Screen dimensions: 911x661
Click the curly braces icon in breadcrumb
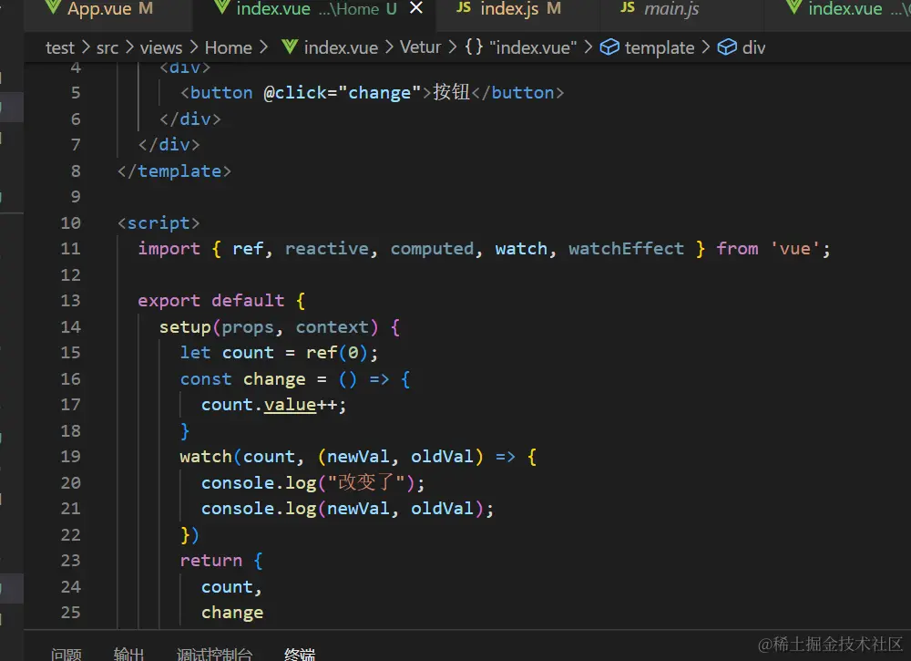tap(474, 47)
